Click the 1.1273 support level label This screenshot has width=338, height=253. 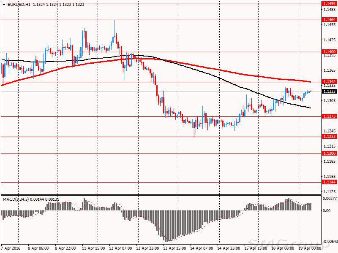[x=329, y=117]
